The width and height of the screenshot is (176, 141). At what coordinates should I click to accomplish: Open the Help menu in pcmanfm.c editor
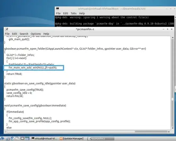point(46,34)
